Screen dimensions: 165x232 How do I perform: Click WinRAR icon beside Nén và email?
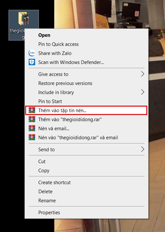(32, 128)
